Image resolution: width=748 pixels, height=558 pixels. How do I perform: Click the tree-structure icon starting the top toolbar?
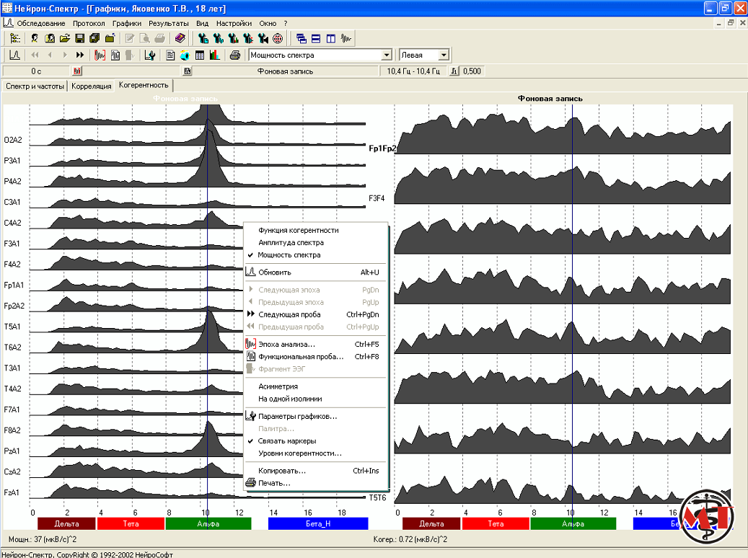[x=15, y=39]
